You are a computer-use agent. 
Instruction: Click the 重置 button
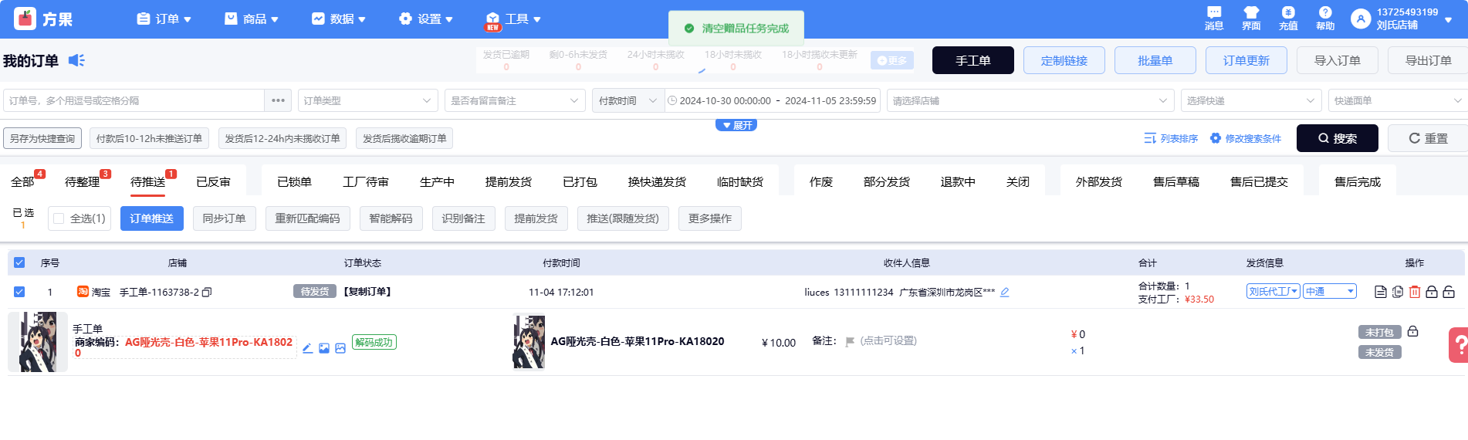tap(1429, 138)
